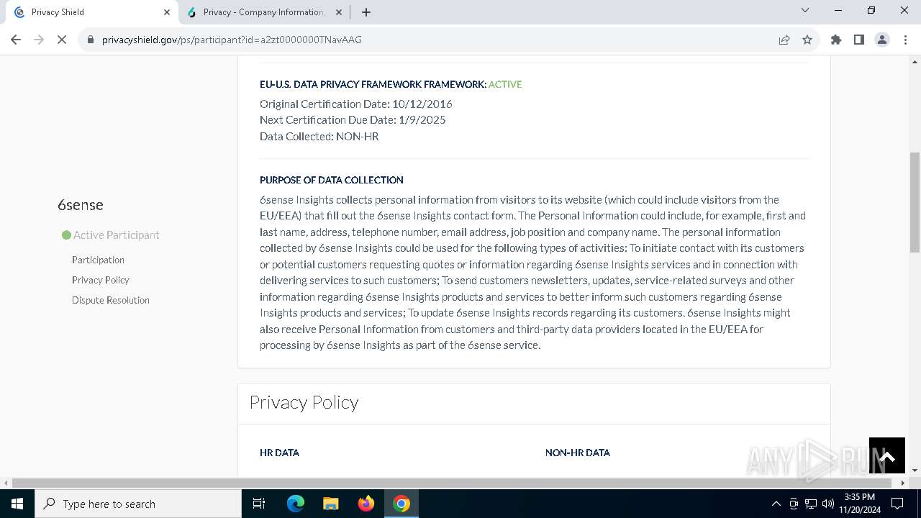Click the Next Certification Due Date line
This screenshot has width=921, height=518.
(x=353, y=119)
